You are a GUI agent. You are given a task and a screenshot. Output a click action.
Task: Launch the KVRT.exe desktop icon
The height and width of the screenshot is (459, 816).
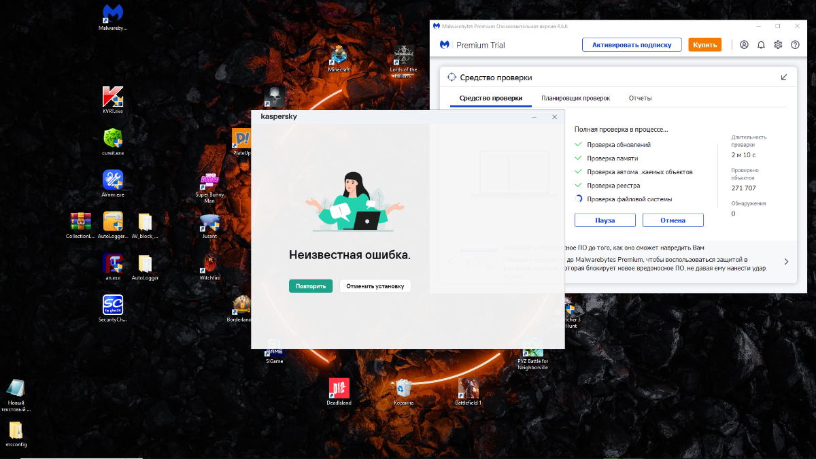[x=113, y=99]
